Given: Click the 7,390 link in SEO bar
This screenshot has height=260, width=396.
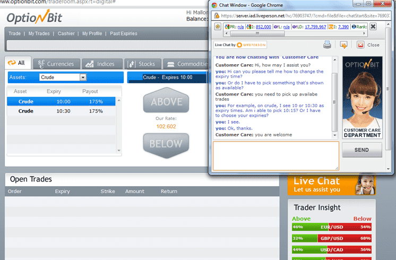Looking at the screenshot, I should 343,27.
